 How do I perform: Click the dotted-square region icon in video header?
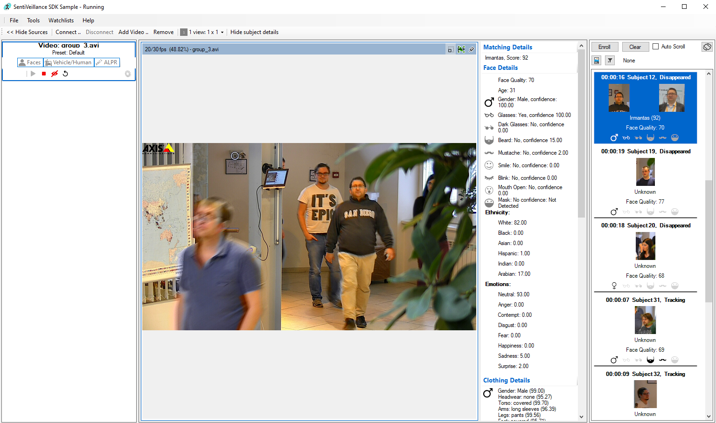[x=451, y=49]
